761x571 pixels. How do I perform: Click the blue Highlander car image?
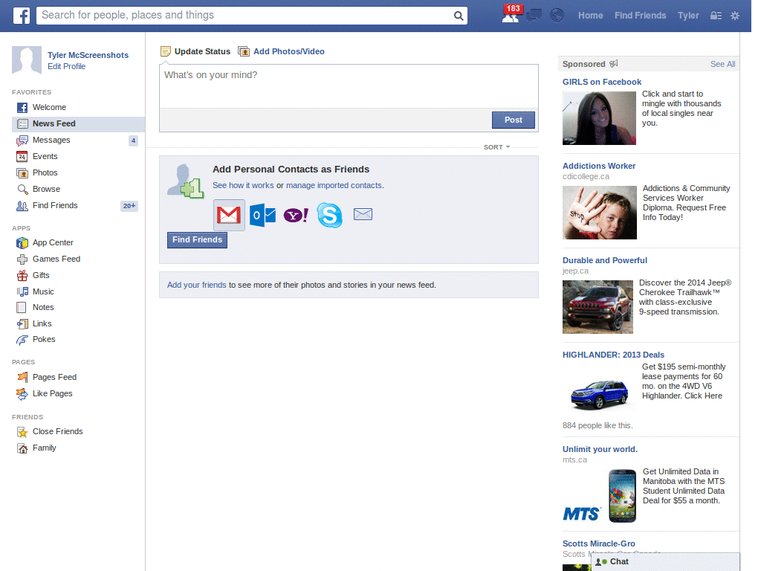(600, 394)
